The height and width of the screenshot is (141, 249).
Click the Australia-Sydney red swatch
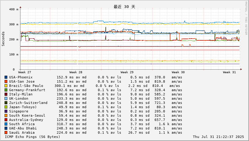6,120
